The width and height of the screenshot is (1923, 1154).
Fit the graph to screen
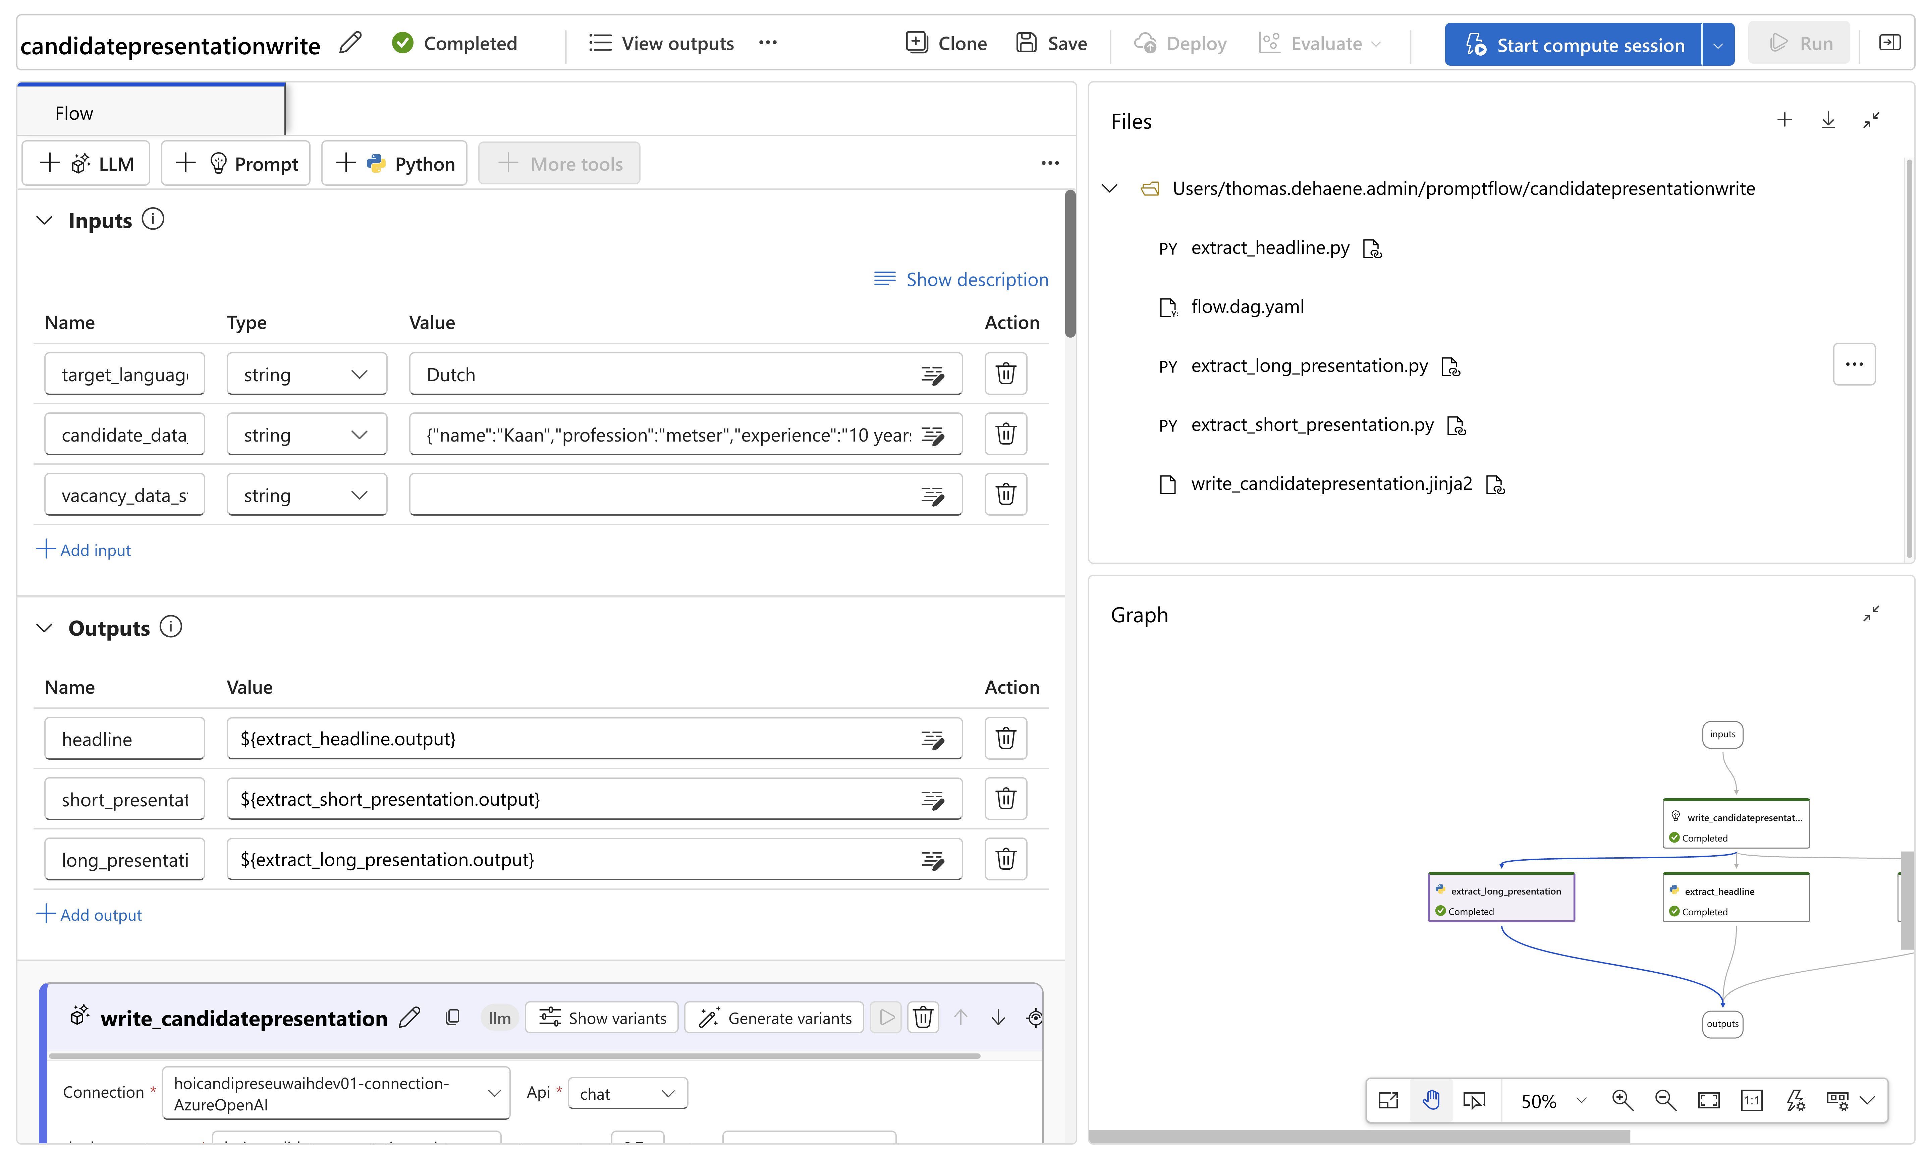click(x=1708, y=1100)
